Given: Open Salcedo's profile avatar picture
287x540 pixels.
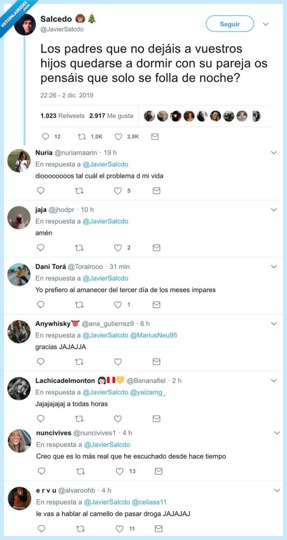Looking at the screenshot, I should coord(25,24).
